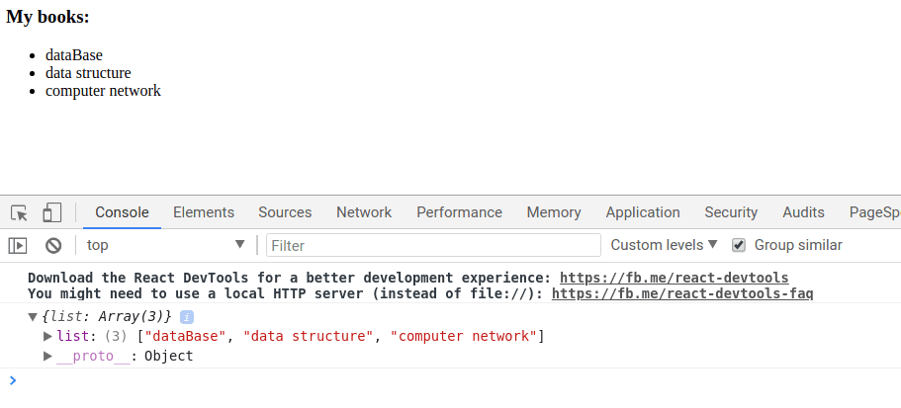Click the blue info badge next to object

pyautogui.click(x=186, y=316)
